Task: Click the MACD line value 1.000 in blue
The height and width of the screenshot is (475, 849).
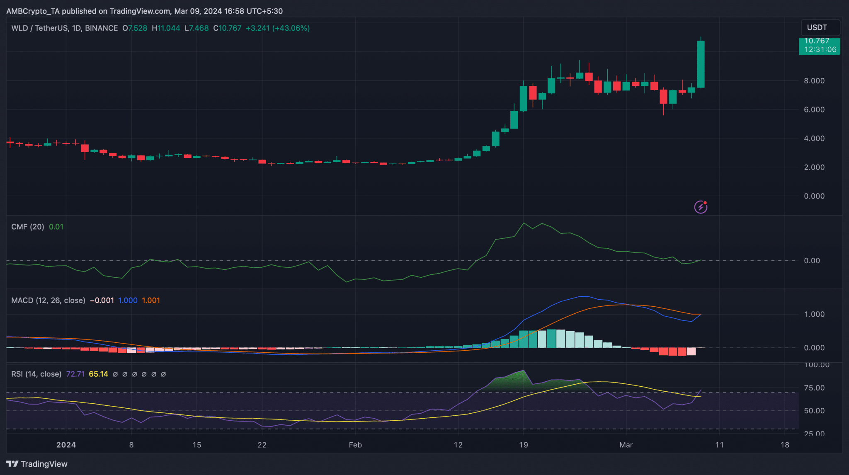Action: [128, 301]
